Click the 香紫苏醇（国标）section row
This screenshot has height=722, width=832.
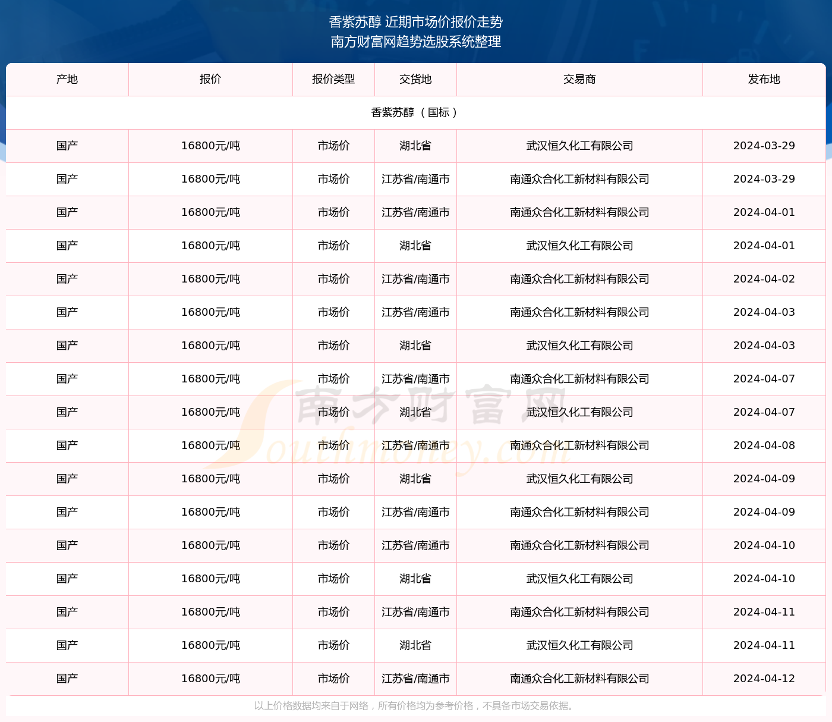[x=415, y=112]
